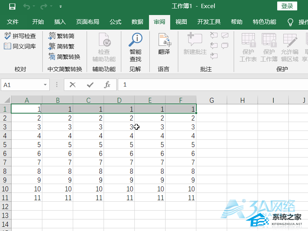
Task: Click show/hide comment icon
Action: [225, 35]
